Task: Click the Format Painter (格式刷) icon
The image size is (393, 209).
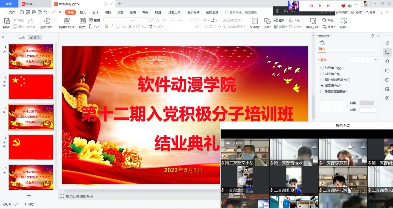Action: click(30, 23)
